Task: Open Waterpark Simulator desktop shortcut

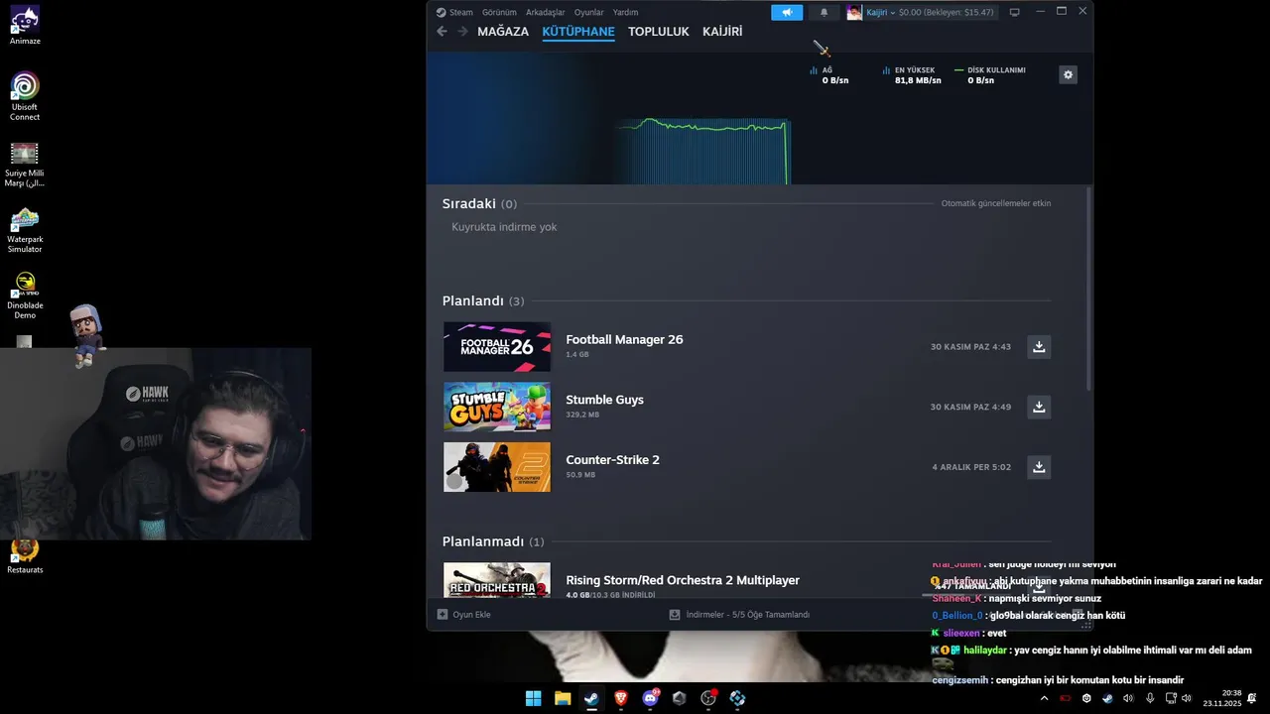Action: point(25,229)
